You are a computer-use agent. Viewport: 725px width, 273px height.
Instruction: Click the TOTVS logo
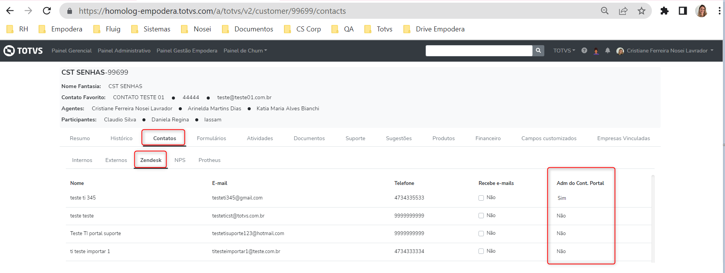click(x=23, y=51)
